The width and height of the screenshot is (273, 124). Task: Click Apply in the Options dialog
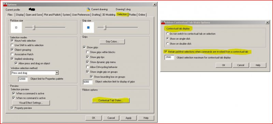[129, 118]
